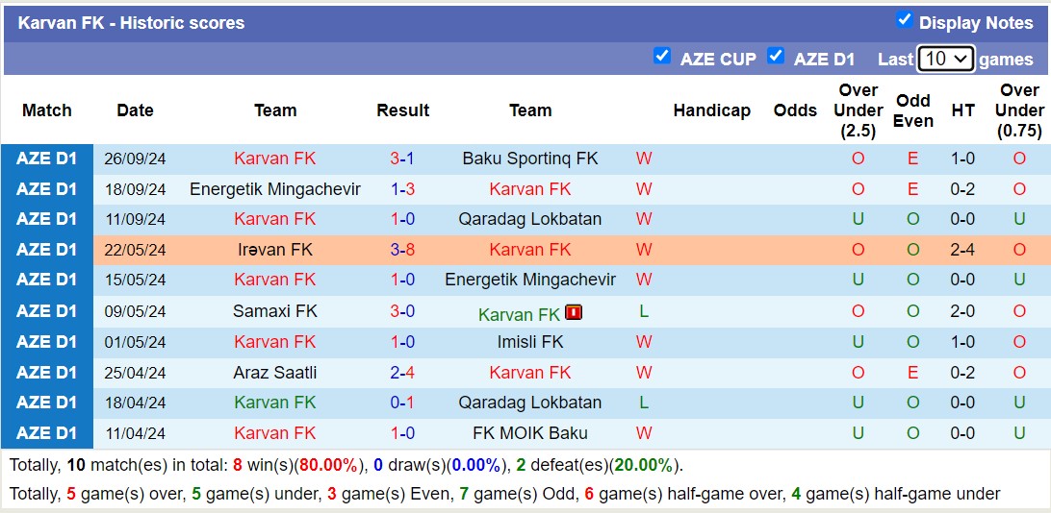Screen dimensions: 1051x513
Task: Click the Baku Sportinq FK team link
Action: pyautogui.click(x=530, y=159)
